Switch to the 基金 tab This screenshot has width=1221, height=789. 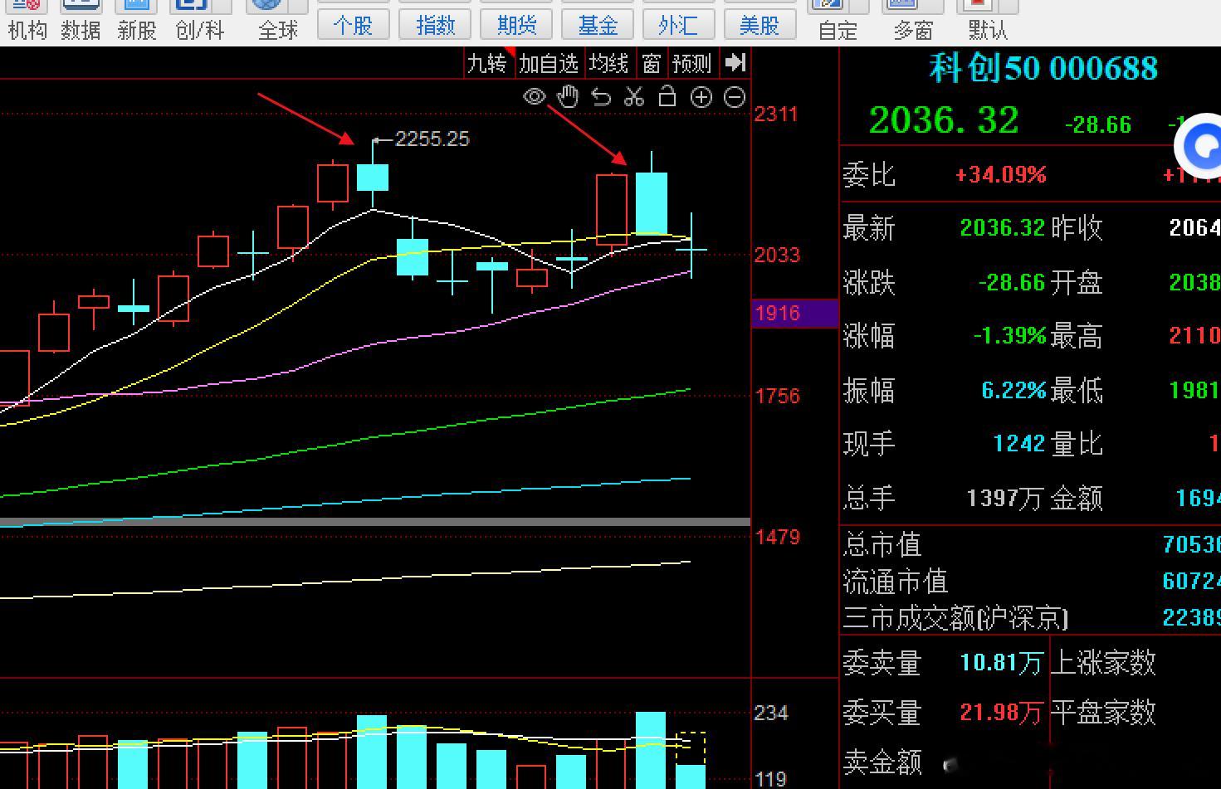click(x=598, y=25)
